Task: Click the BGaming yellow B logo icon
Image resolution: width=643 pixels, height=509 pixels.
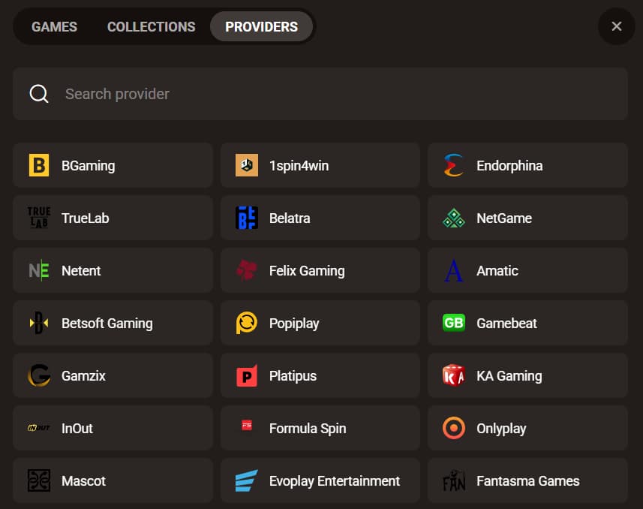Action: (x=39, y=165)
